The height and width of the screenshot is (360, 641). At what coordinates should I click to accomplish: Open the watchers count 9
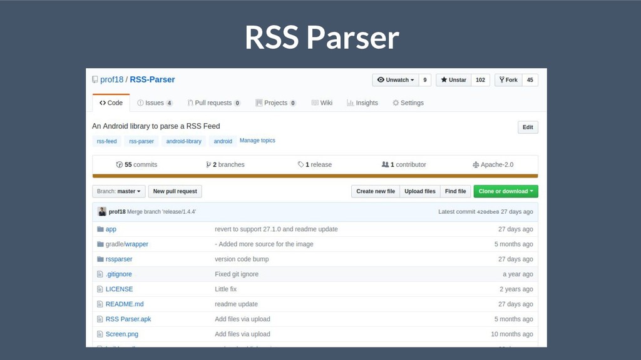(425, 80)
